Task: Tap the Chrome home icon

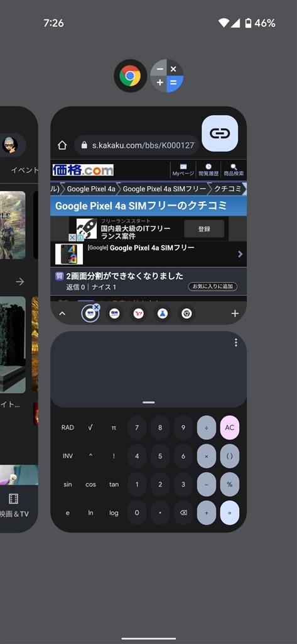Action: pyautogui.click(x=62, y=145)
